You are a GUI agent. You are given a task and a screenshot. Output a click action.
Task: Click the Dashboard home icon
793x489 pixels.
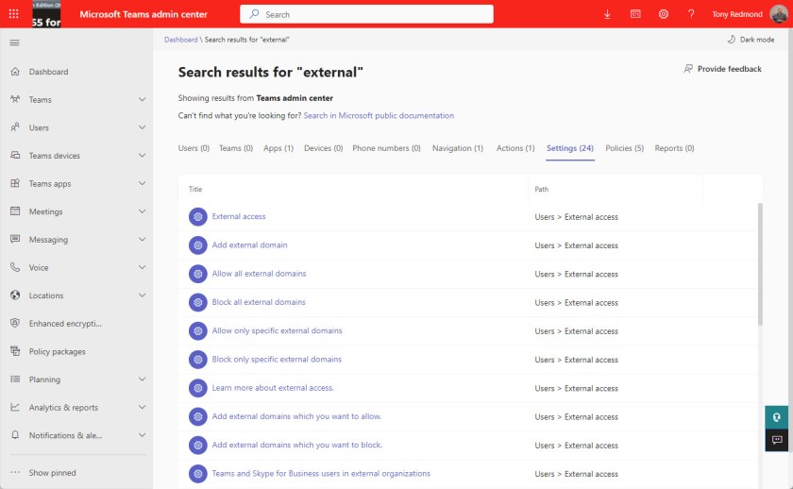coord(15,72)
